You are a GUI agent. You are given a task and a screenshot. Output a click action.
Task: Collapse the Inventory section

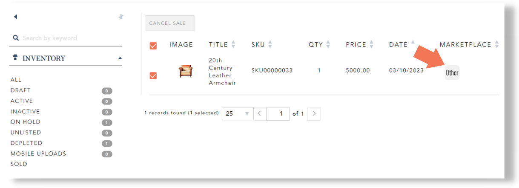click(120, 58)
